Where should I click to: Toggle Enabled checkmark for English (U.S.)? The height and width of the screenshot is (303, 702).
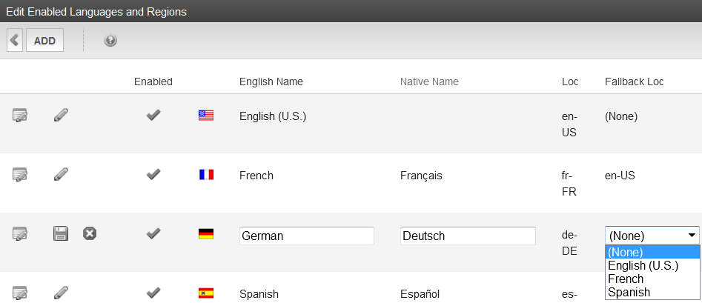tap(153, 116)
